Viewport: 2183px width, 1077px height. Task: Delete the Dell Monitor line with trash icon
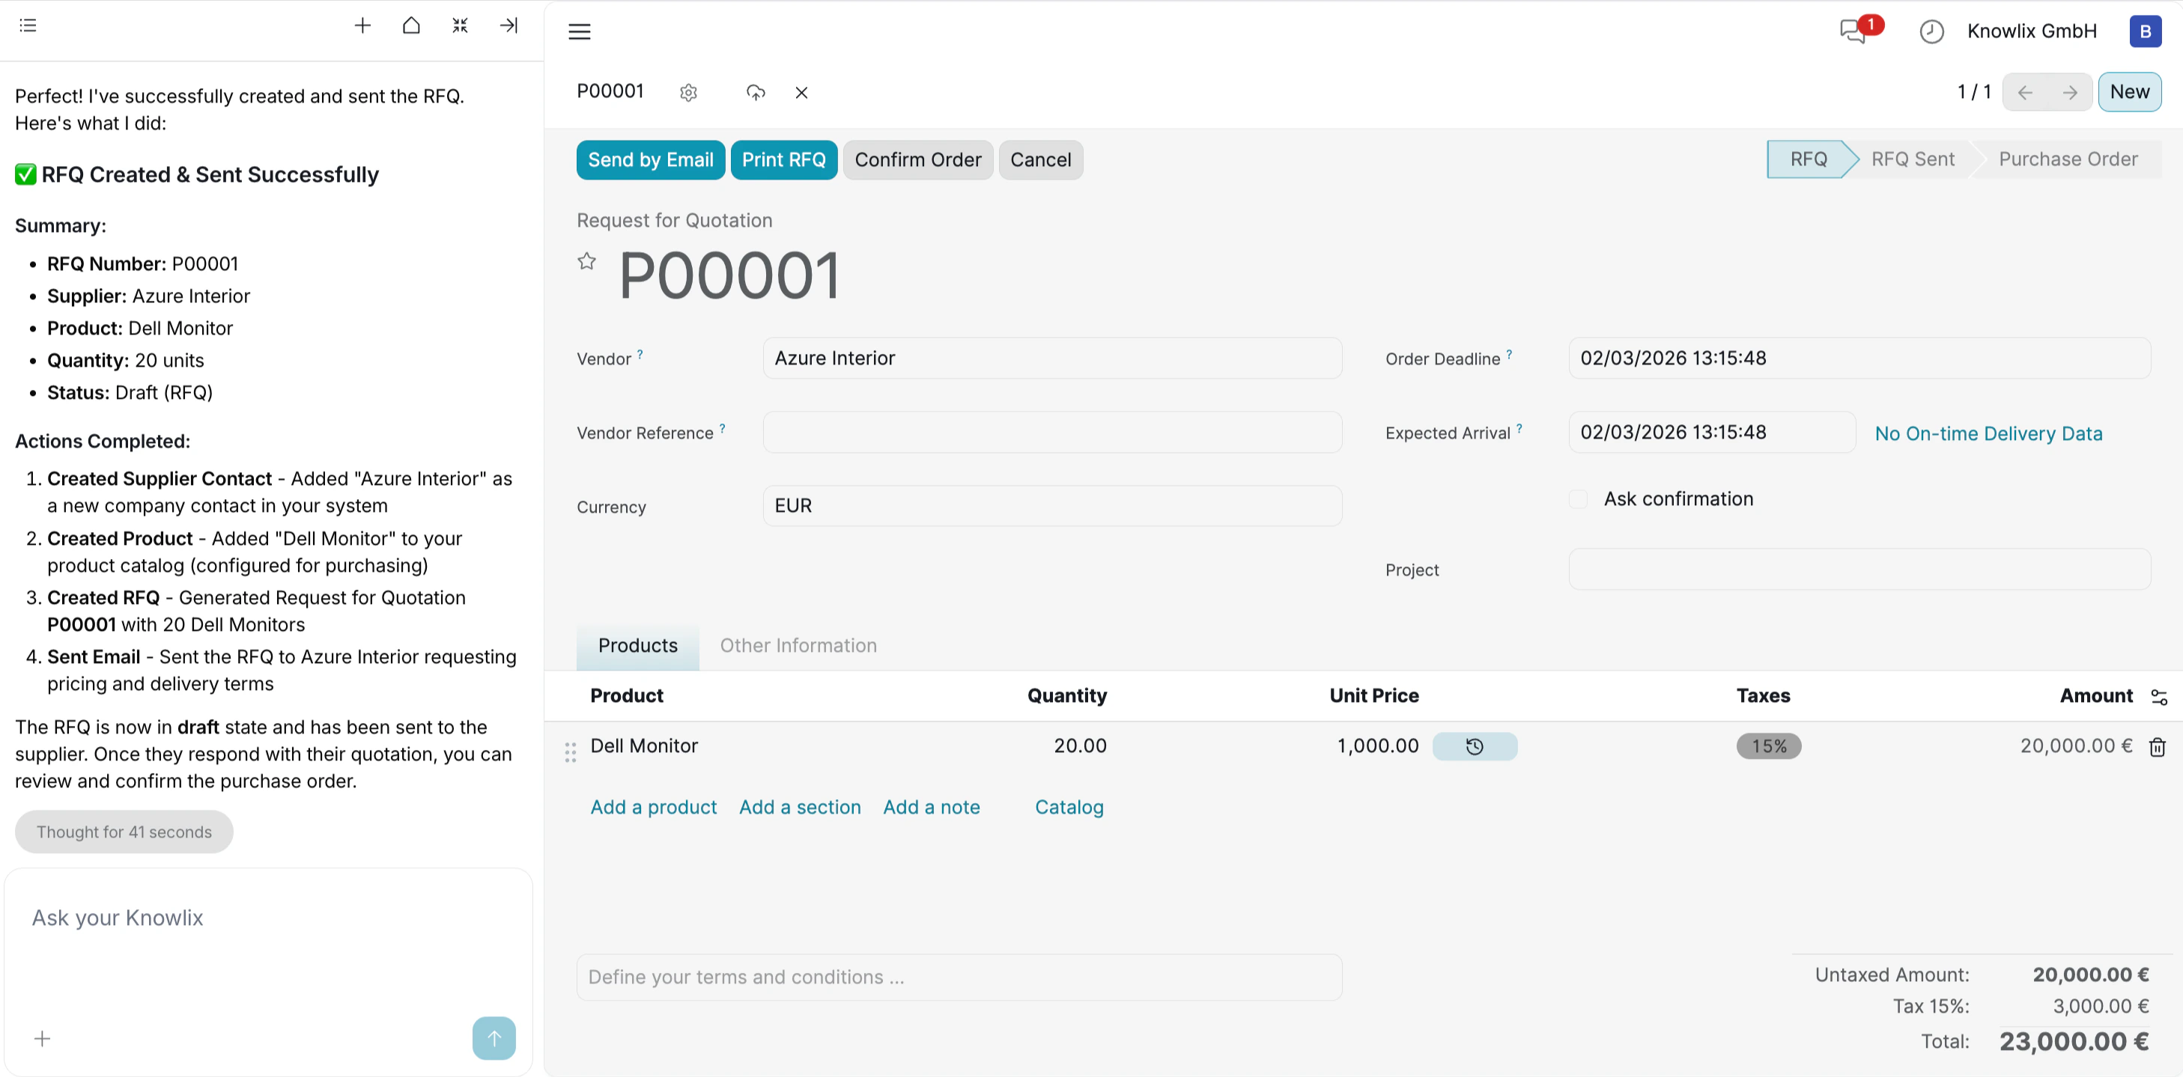(x=2158, y=746)
